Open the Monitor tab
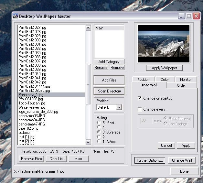 (186, 80)
